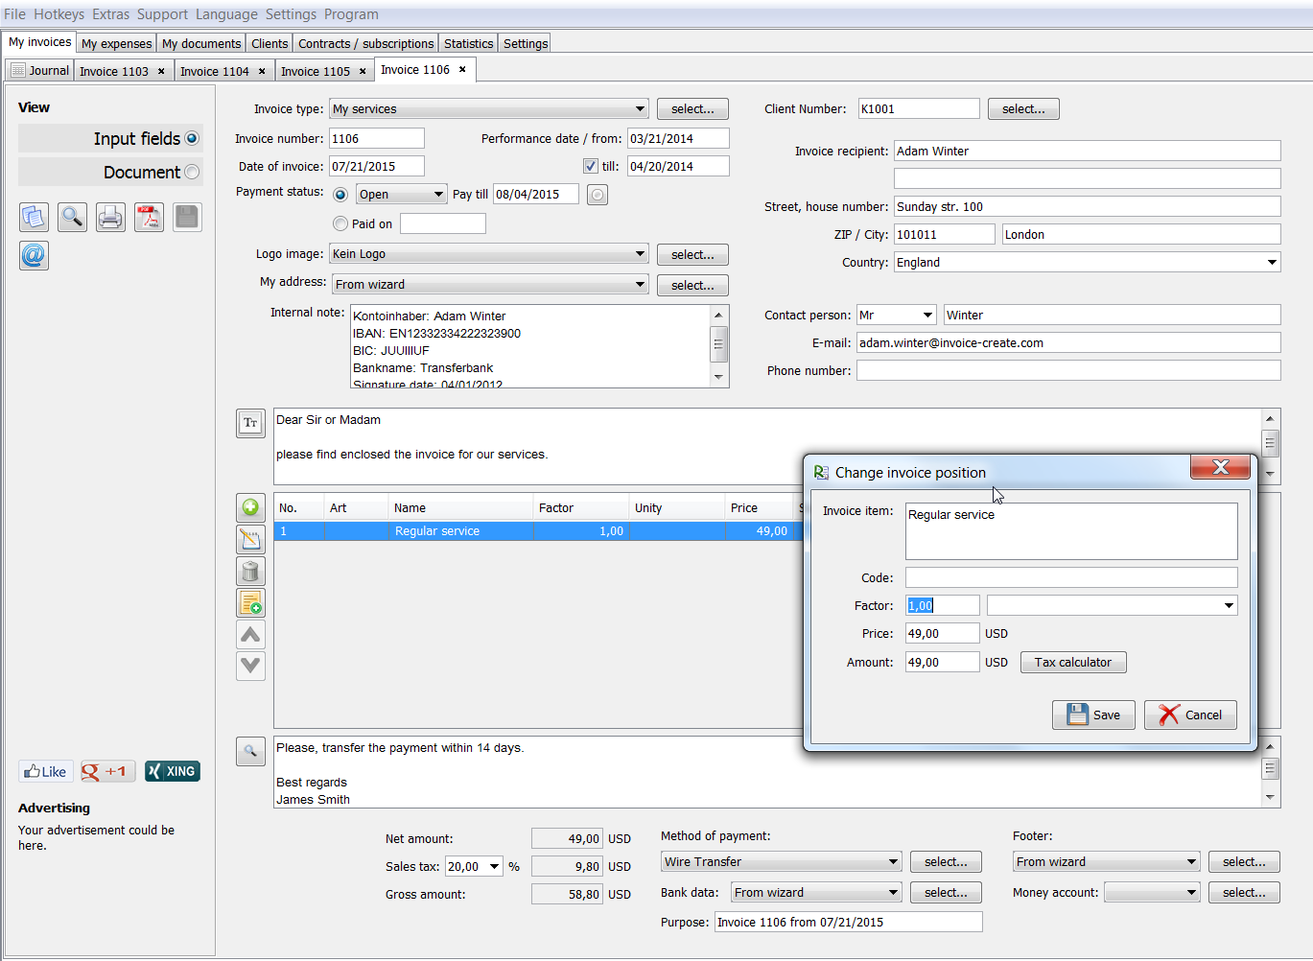Click the edit position notepad icon

250,539
